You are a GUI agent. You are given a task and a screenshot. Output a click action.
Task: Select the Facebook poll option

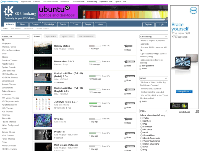click(x=141, y=127)
